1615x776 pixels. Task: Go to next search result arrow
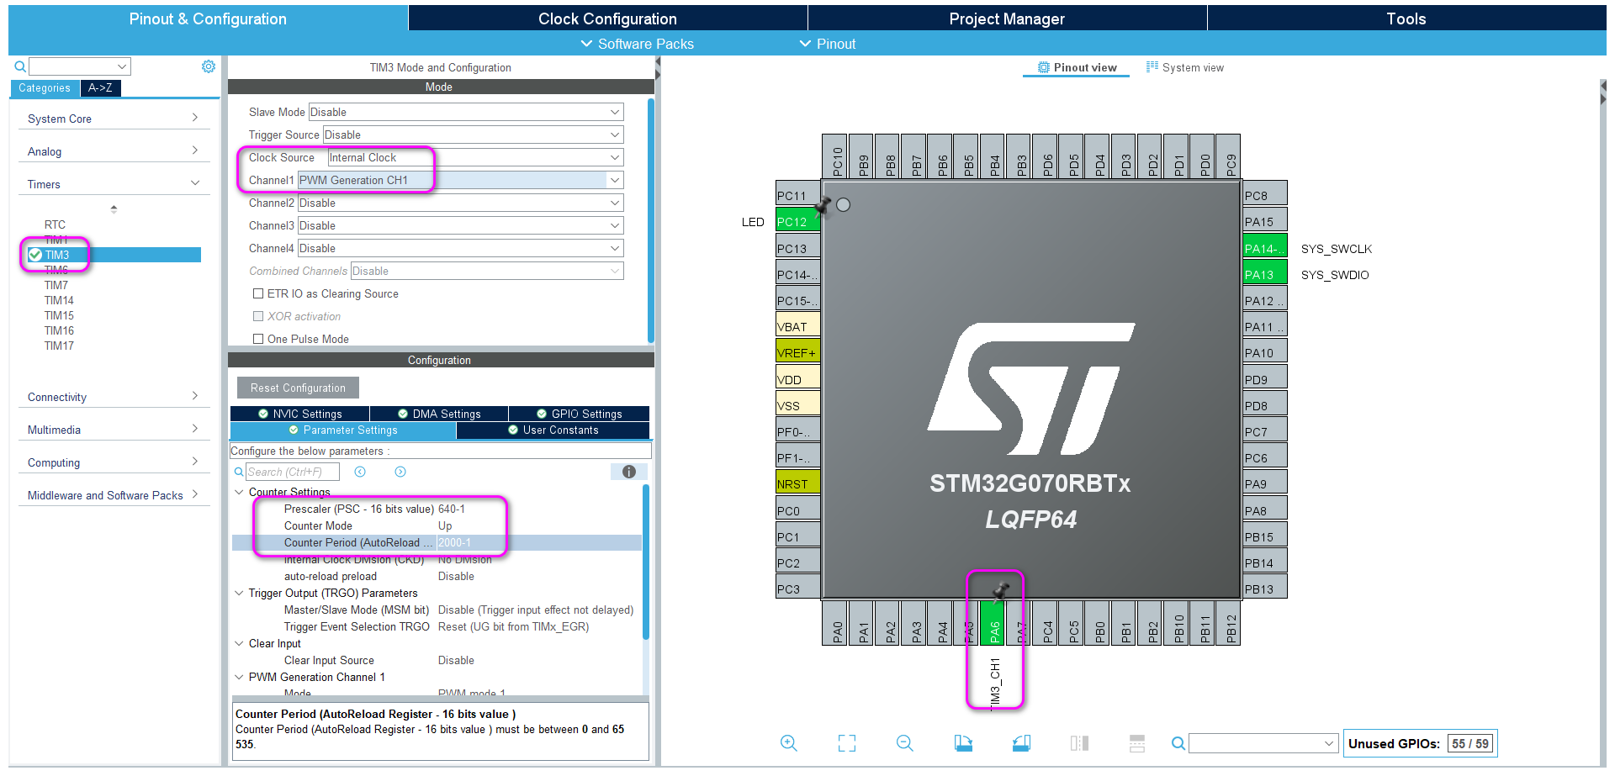[400, 472]
